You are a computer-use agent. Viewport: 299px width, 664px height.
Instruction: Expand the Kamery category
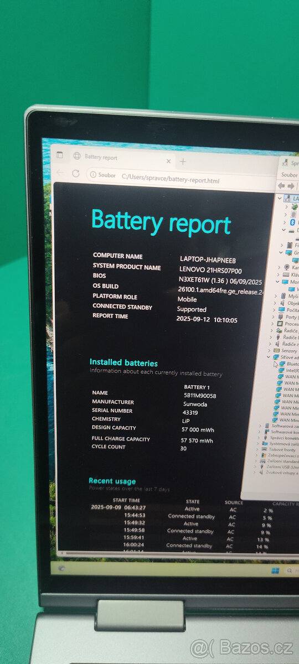(x=279, y=267)
